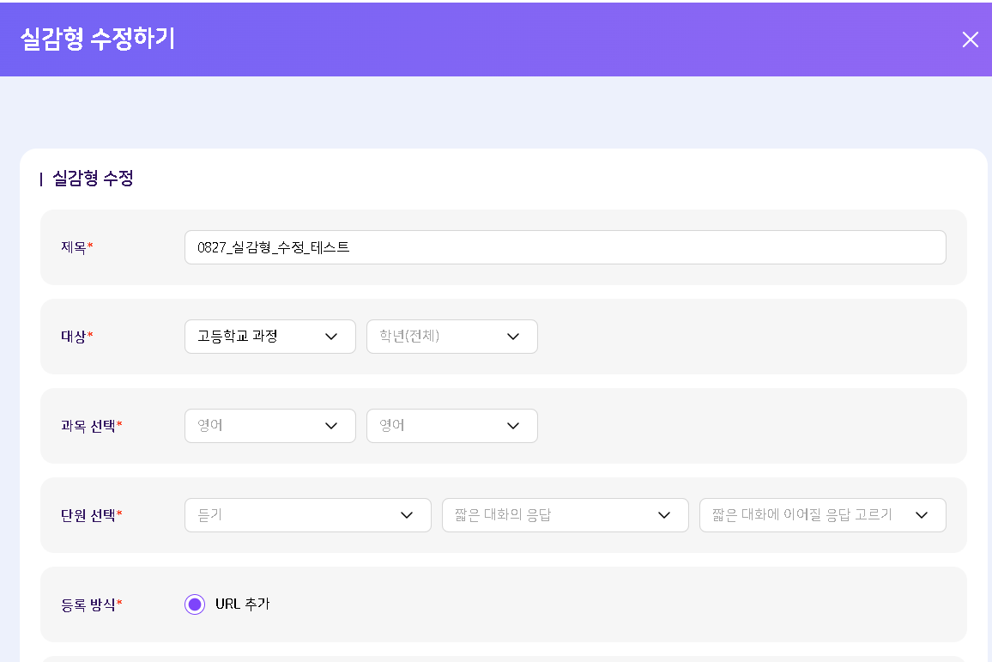Viewport: 992px width, 662px height.
Task: Select the URL 추가 radio button
Action: click(195, 604)
